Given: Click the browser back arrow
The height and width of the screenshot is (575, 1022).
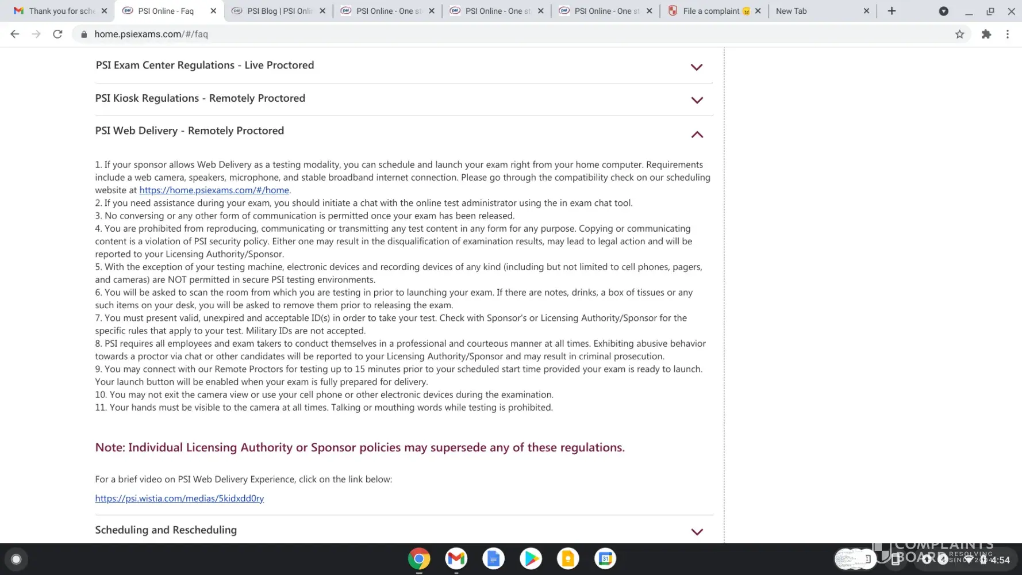Looking at the screenshot, I should point(15,34).
